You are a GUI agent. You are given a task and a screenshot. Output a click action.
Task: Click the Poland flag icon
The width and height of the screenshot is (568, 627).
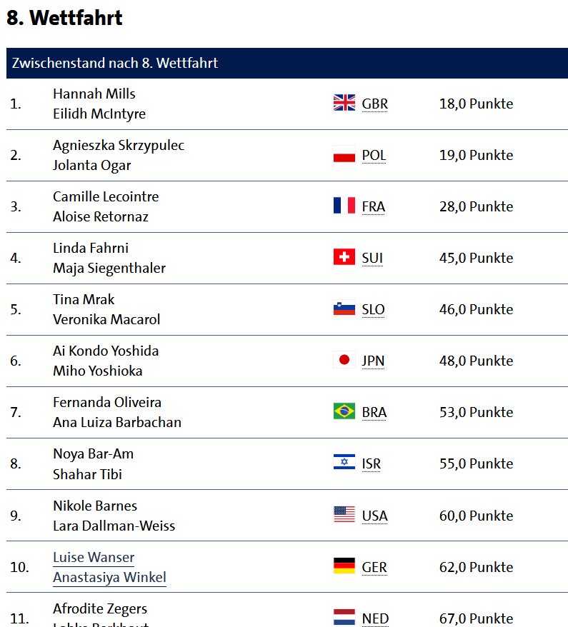[x=344, y=154]
